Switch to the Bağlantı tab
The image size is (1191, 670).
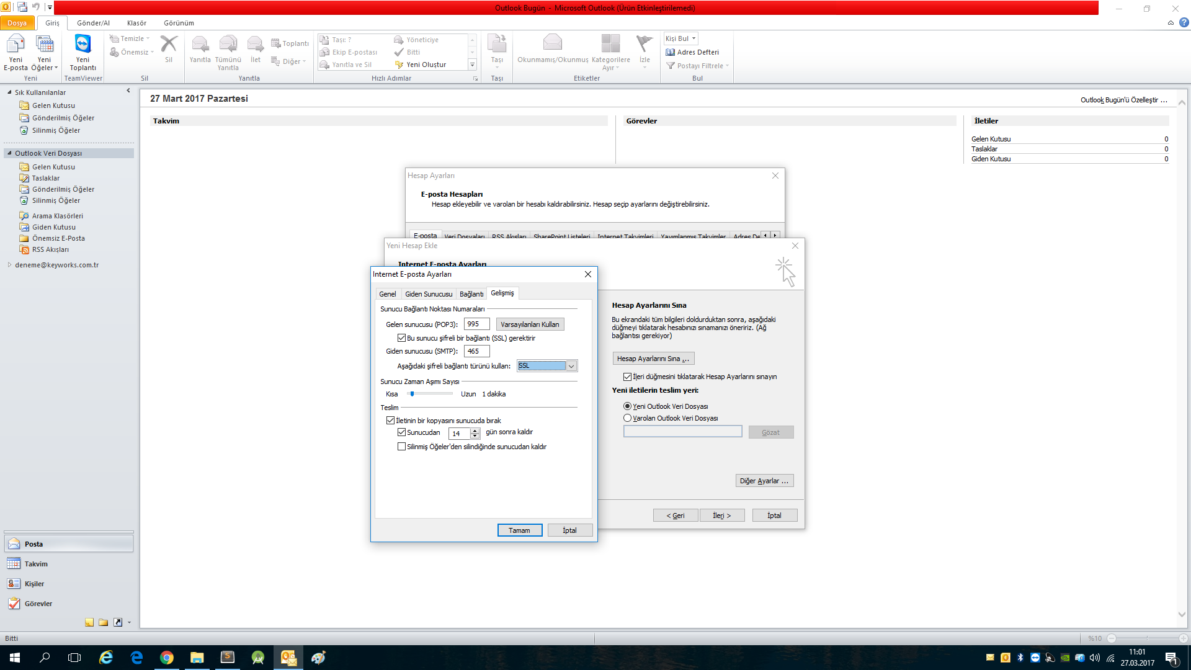471,294
